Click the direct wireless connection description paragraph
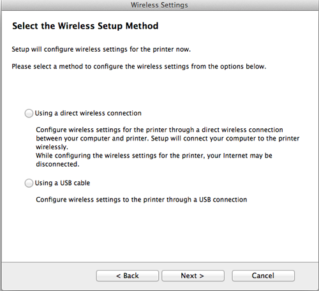This screenshot has width=319, height=291. pos(168,138)
